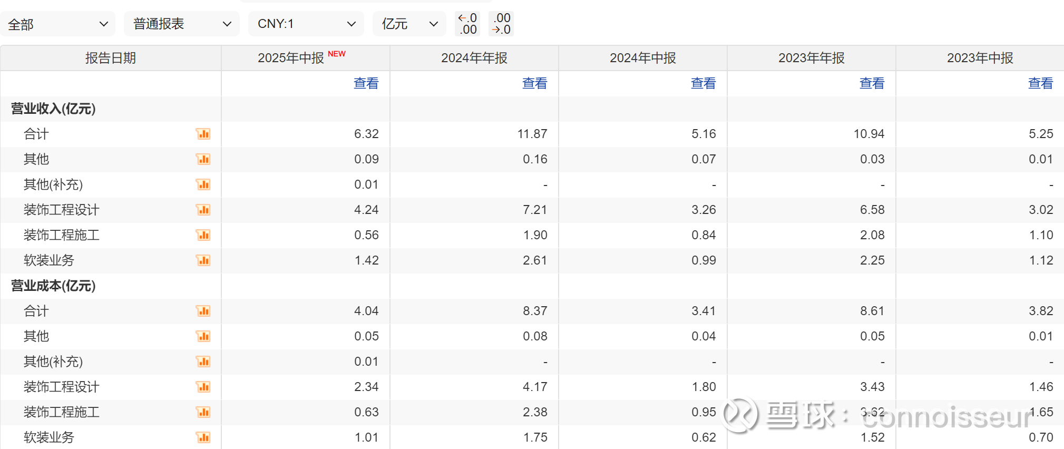Click the chart icon for 营业收入 其他
This screenshot has width=1064, height=449.
point(203,159)
